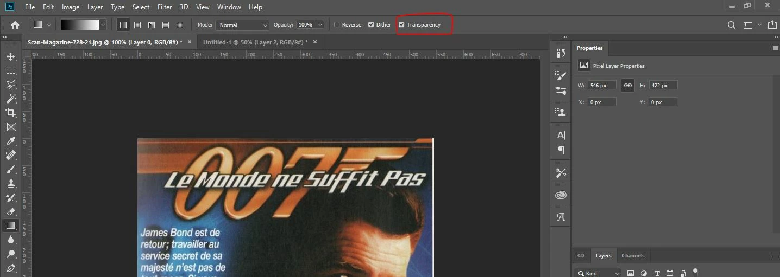The width and height of the screenshot is (780, 277).
Task: Select the Crop tool
Action: click(x=11, y=113)
